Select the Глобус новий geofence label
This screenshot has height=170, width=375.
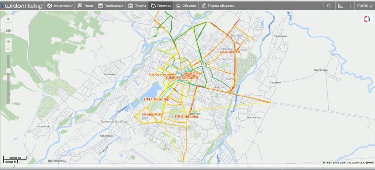(x=161, y=74)
